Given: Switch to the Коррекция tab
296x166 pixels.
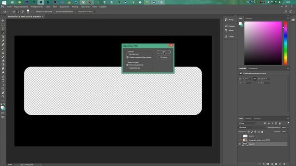Looking at the screenshot, I should 253,68.
